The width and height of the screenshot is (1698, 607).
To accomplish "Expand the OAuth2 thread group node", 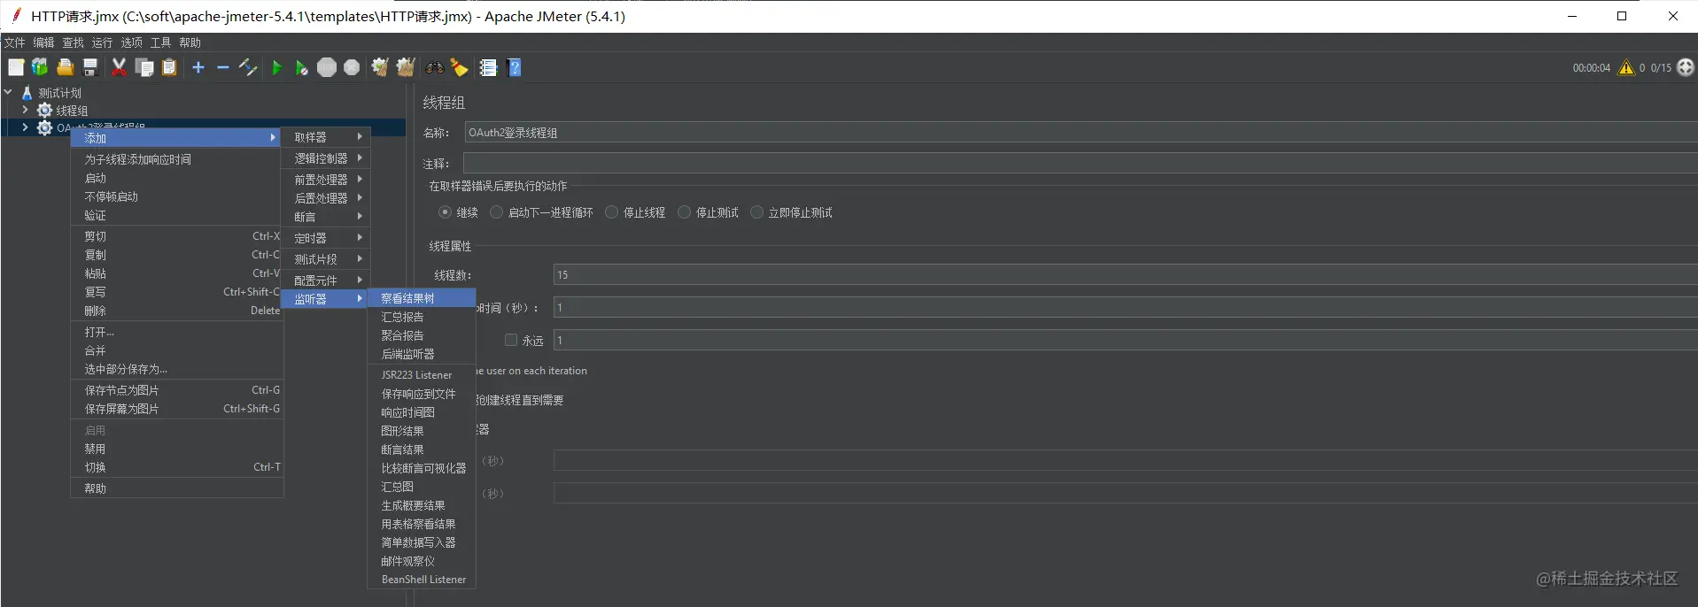I will pyautogui.click(x=25, y=127).
